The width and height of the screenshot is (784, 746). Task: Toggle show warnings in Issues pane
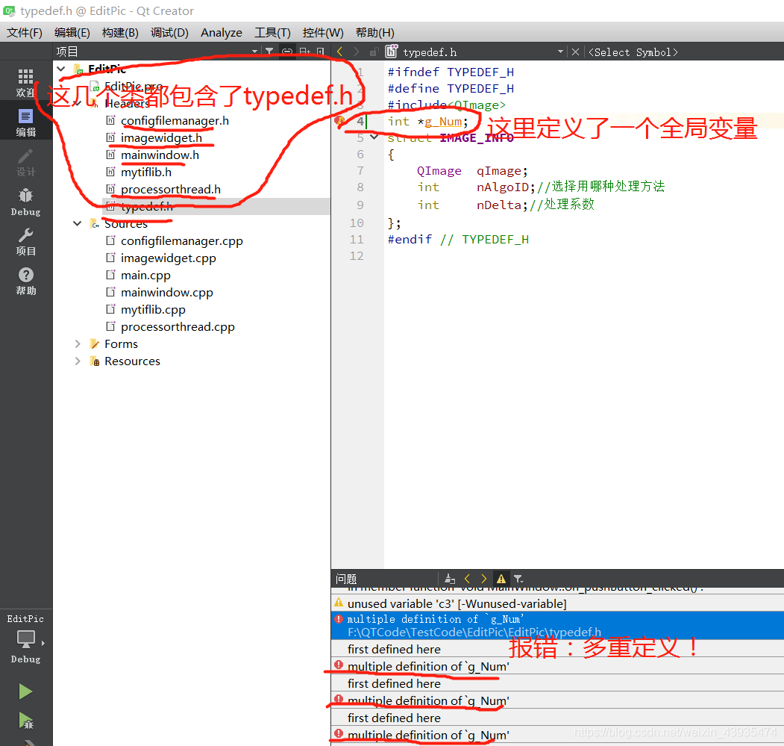[x=501, y=579]
